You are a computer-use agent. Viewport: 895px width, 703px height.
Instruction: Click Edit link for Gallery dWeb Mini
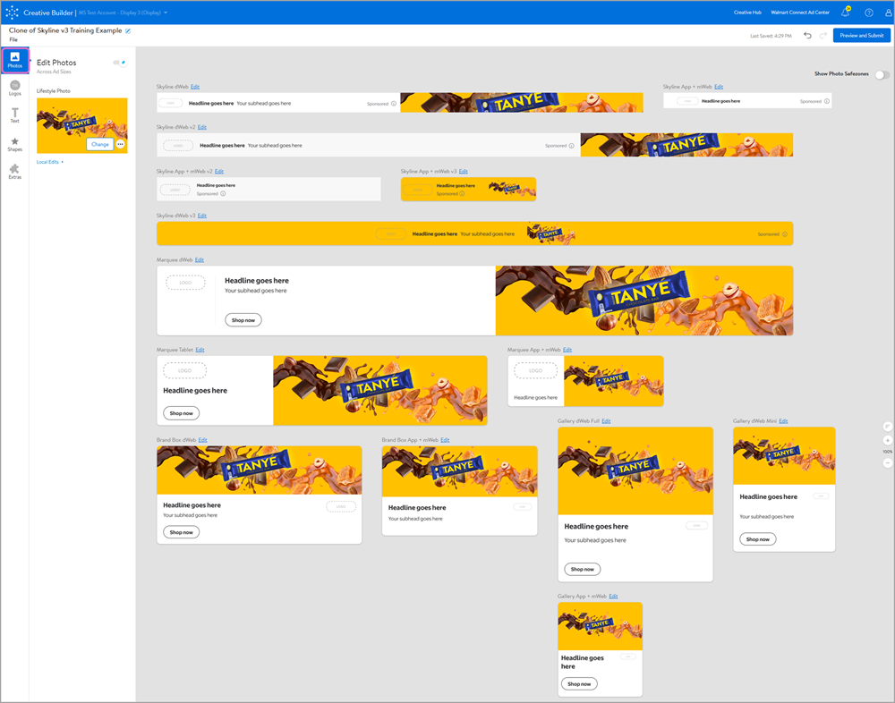click(783, 421)
